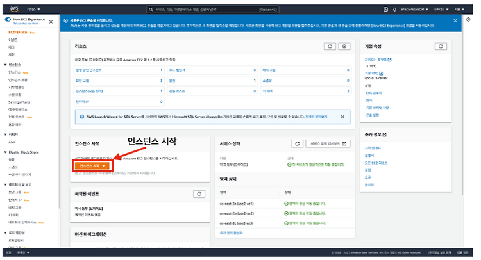The image size is (481, 260).
Task: Click 전용 호스트 resource link in 리소스 panel
Action: [x=177, y=92]
